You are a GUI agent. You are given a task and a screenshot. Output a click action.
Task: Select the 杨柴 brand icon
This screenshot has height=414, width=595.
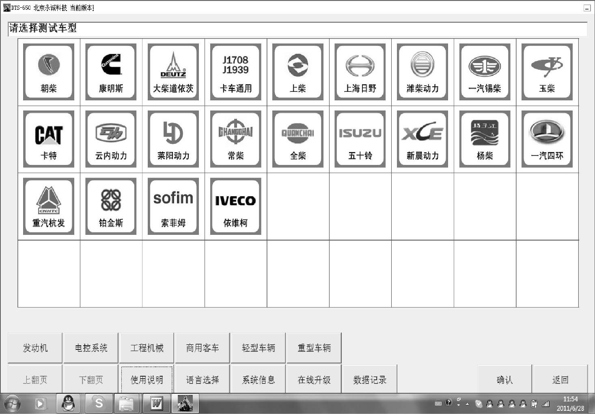coord(485,139)
